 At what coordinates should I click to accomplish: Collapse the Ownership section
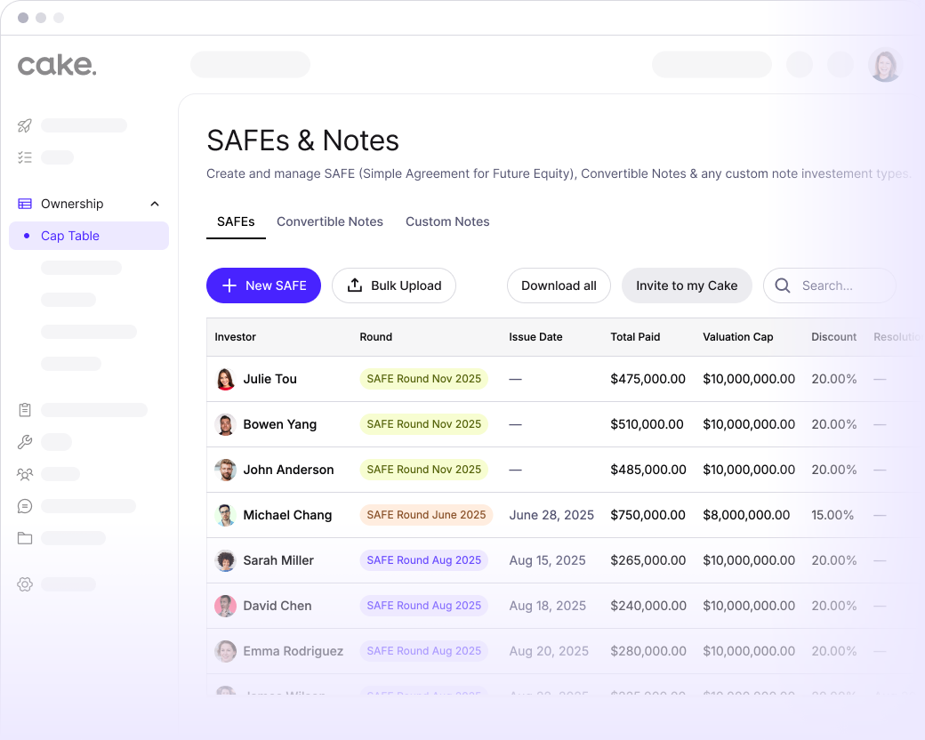[154, 203]
